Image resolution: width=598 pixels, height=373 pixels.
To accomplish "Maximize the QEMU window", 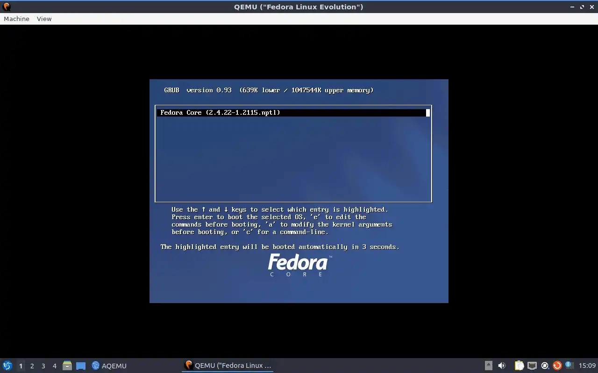I will [582, 7].
